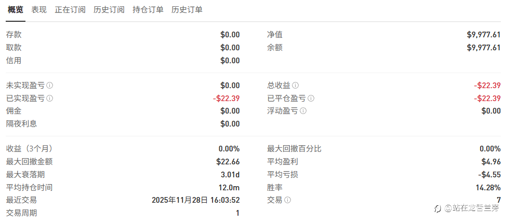The width and height of the screenshot is (505, 224).
Task: Show the 历史订单 tab
Action: [x=187, y=10]
